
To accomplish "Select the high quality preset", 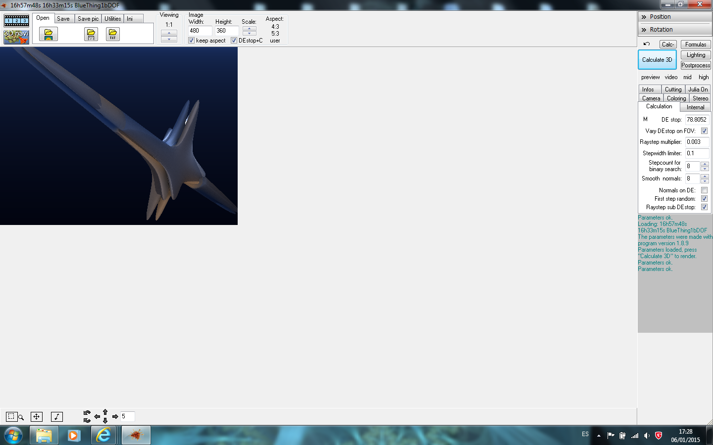I will [x=704, y=77].
